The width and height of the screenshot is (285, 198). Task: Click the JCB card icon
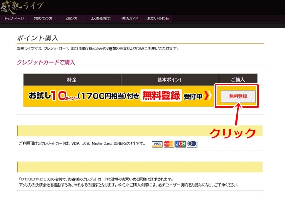(x=180, y=144)
